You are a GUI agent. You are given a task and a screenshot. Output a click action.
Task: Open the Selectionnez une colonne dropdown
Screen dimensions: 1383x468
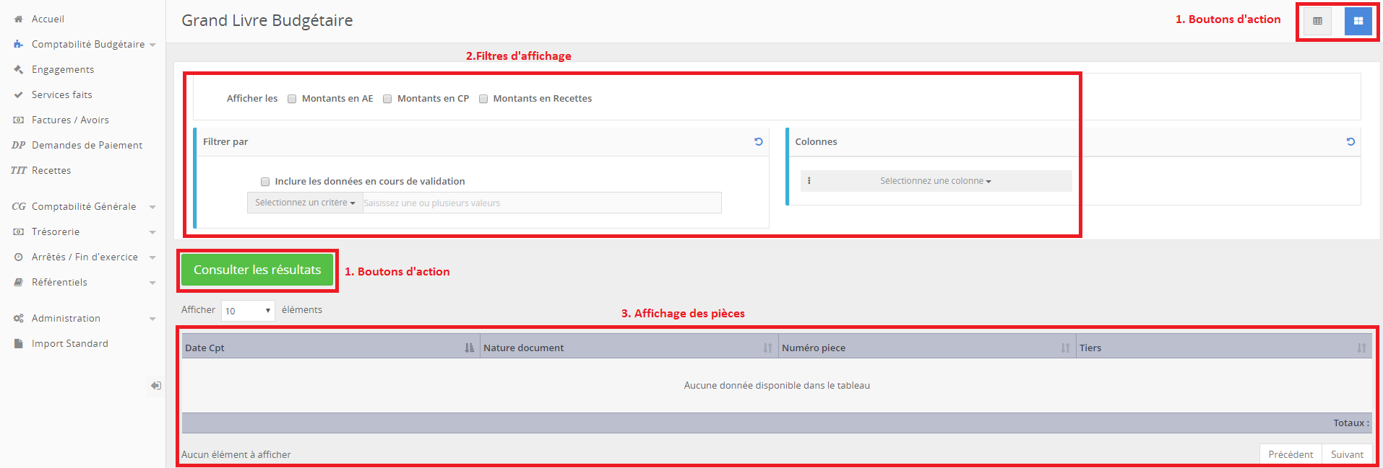[935, 181]
